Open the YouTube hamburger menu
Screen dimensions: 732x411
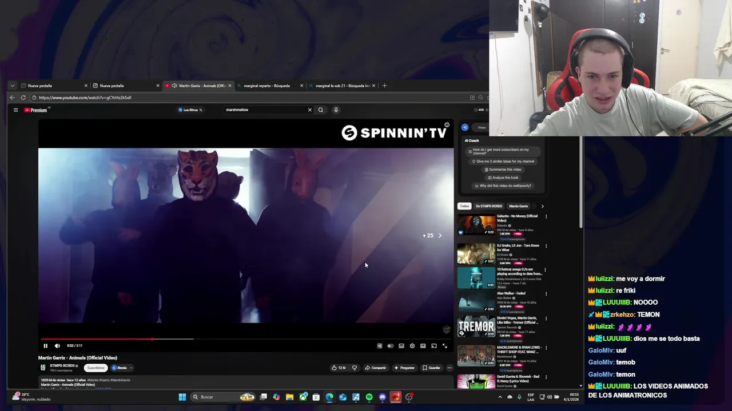coord(15,110)
